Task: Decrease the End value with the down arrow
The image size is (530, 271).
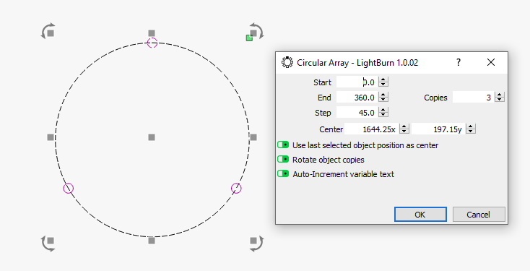Action: click(x=383, y=100)
